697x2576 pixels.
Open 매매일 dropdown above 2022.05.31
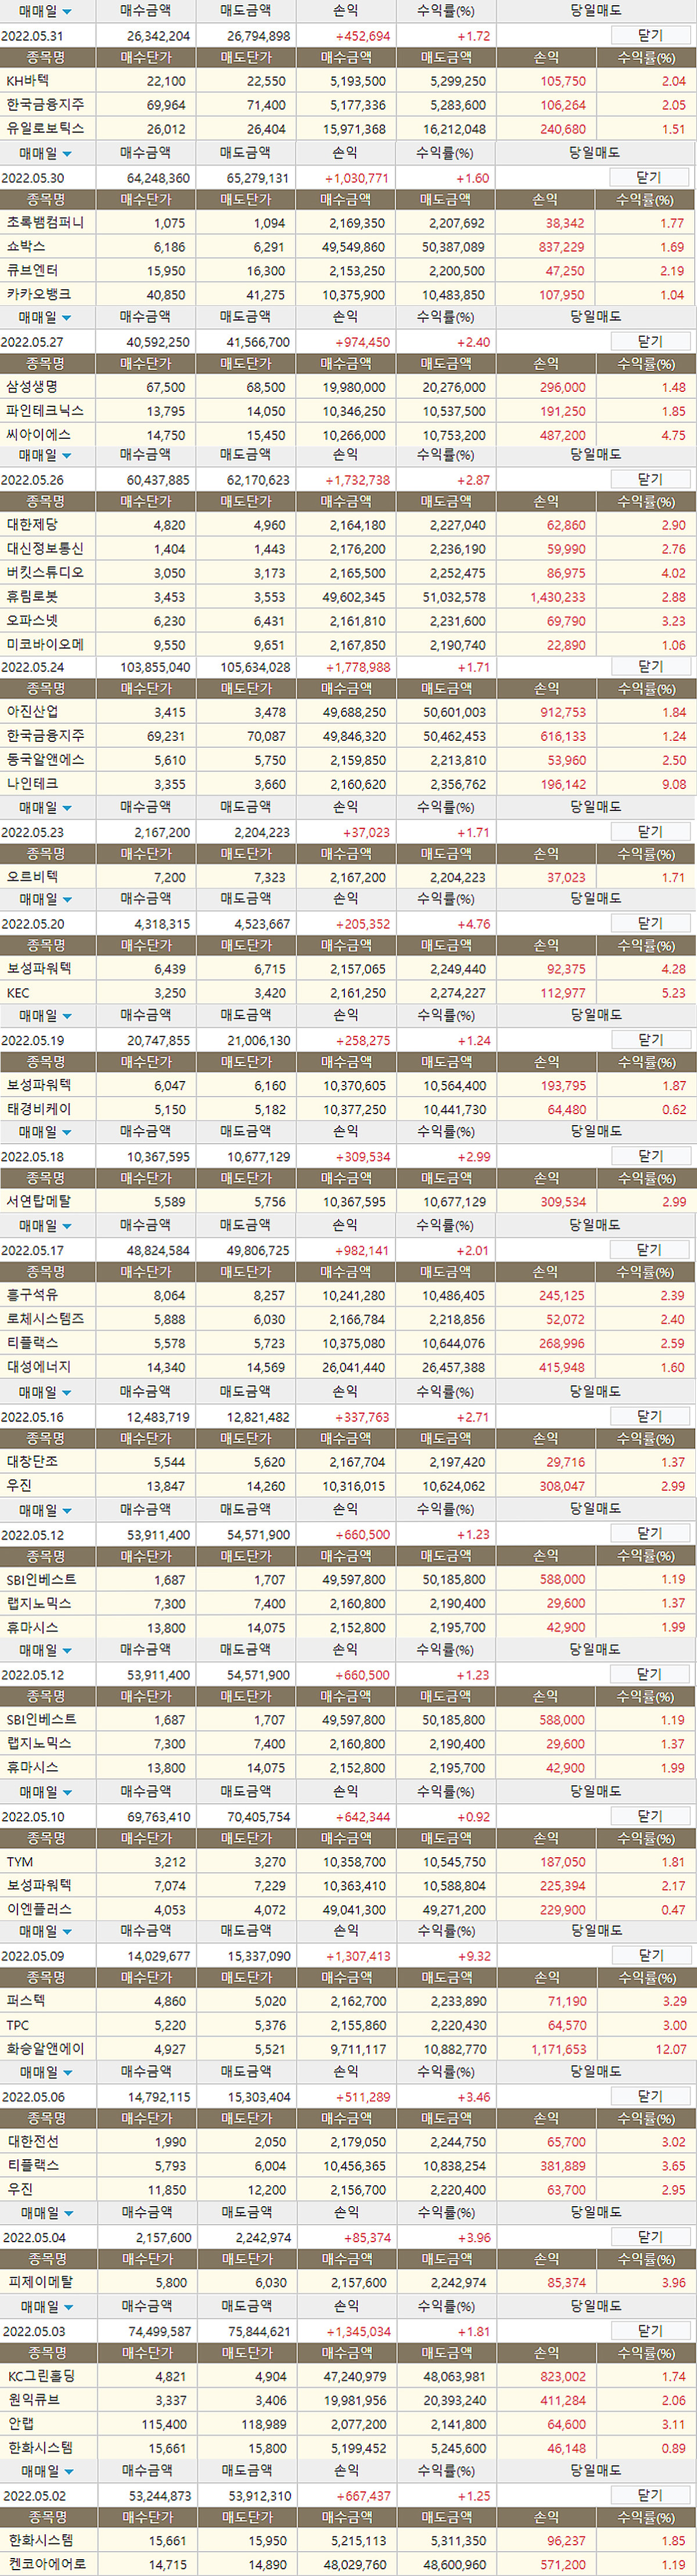[67, 12]
